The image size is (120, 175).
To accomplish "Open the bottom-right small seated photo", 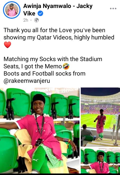I will pyautogui.click(x=100, y=161).
